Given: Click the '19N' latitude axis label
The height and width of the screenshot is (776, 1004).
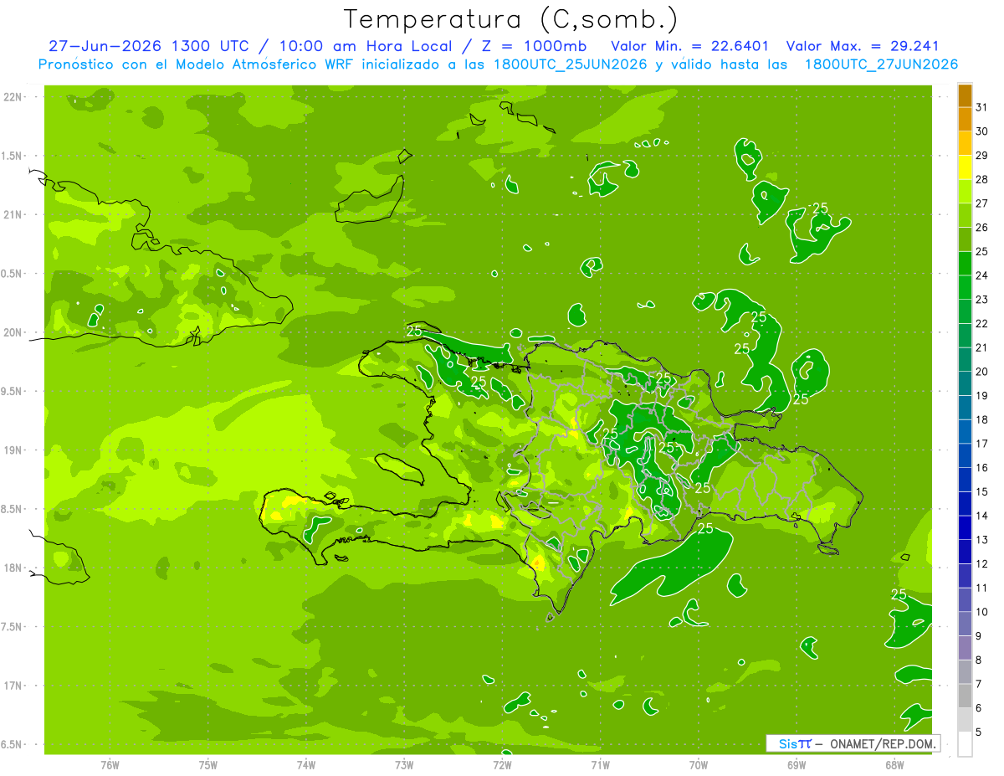Looking at the screenshot, I should (12, 450).
